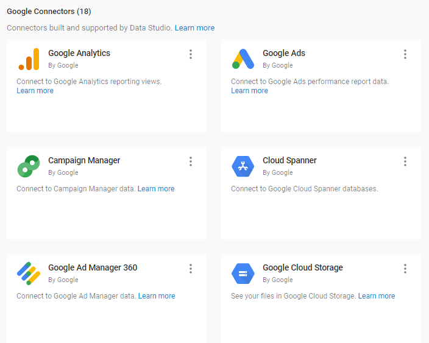Open the Google Analytics three-dot menu
This screenshot has height=343, width=429.
pyautogui.click(x=191, y=54)
